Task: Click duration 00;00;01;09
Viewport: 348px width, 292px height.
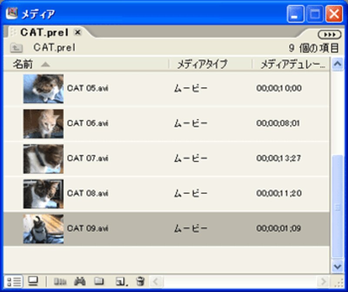Action: click(x=278, y=229)
